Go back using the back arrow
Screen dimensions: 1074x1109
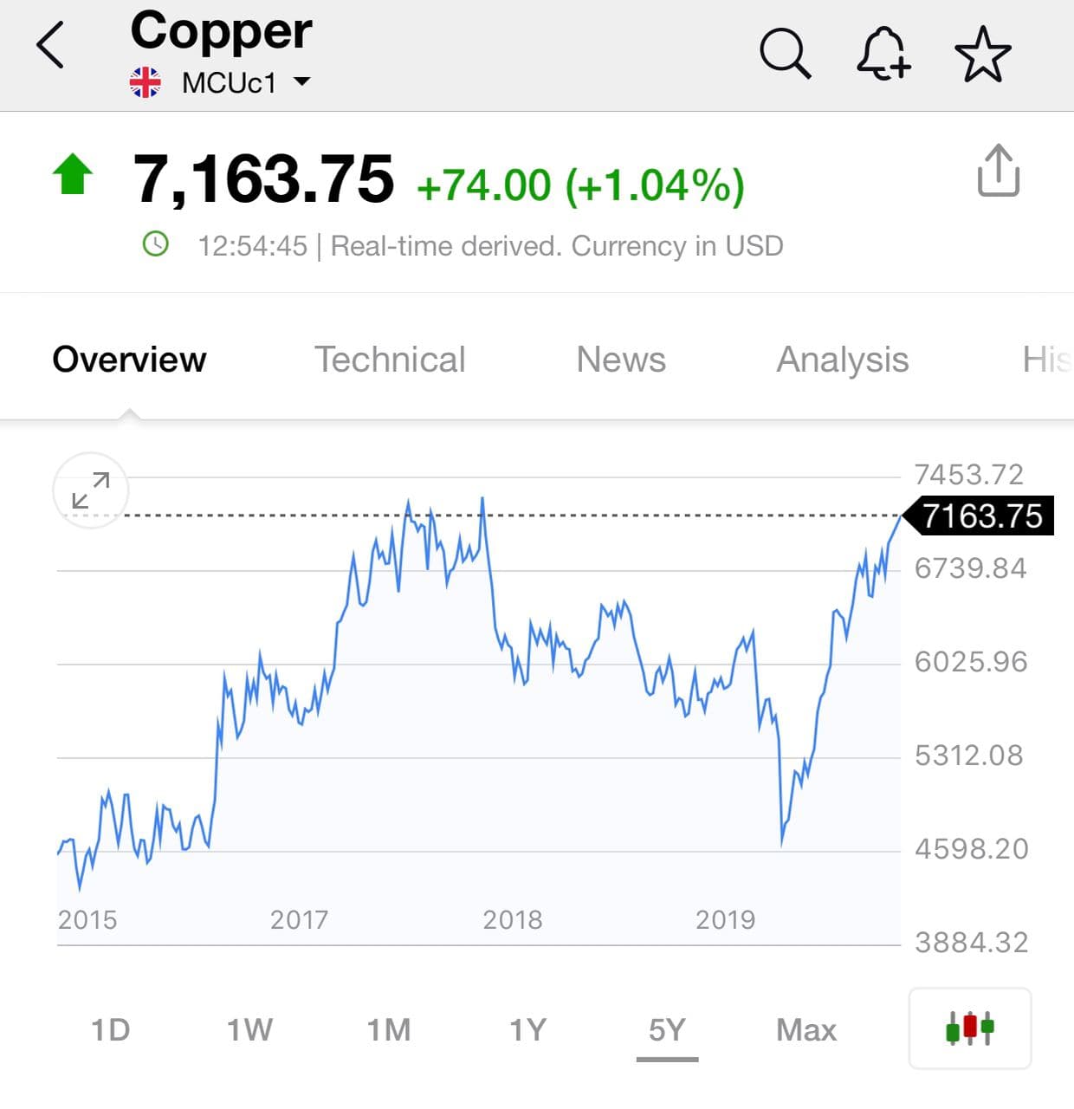[x=50, y=45]
